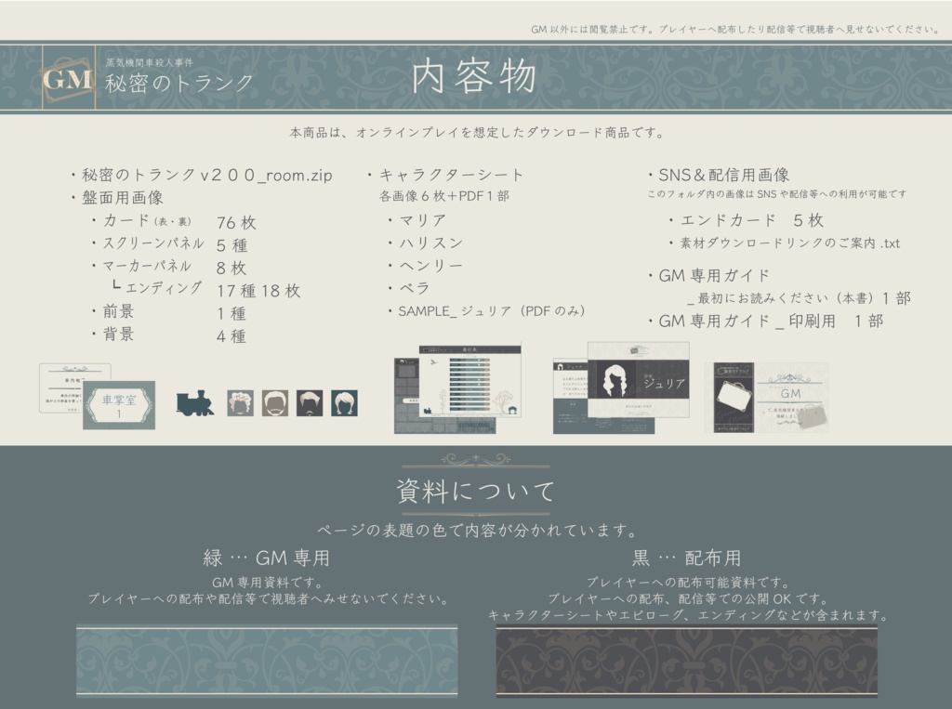Viewport: 952px width, 709px height.
Task: Click the GM専用資料です description line
Action: point(267,582)
